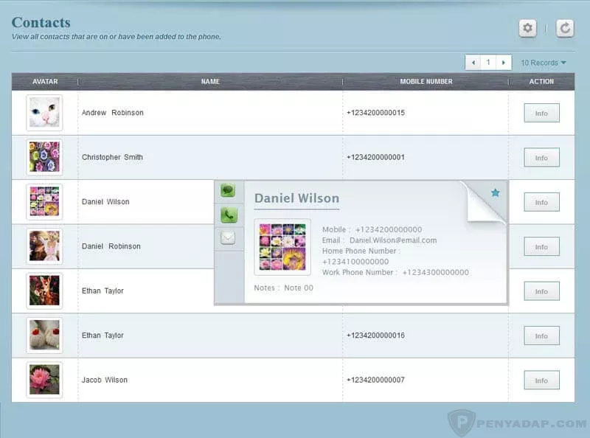Refresh the contacts list
Screen dimensions: 590x438
[563, 28]
